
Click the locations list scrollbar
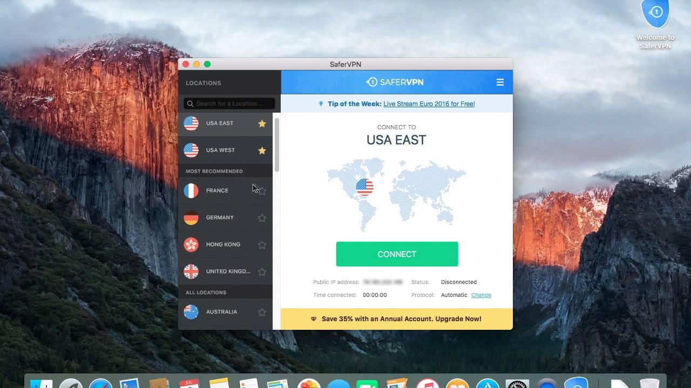coord(277,145)
